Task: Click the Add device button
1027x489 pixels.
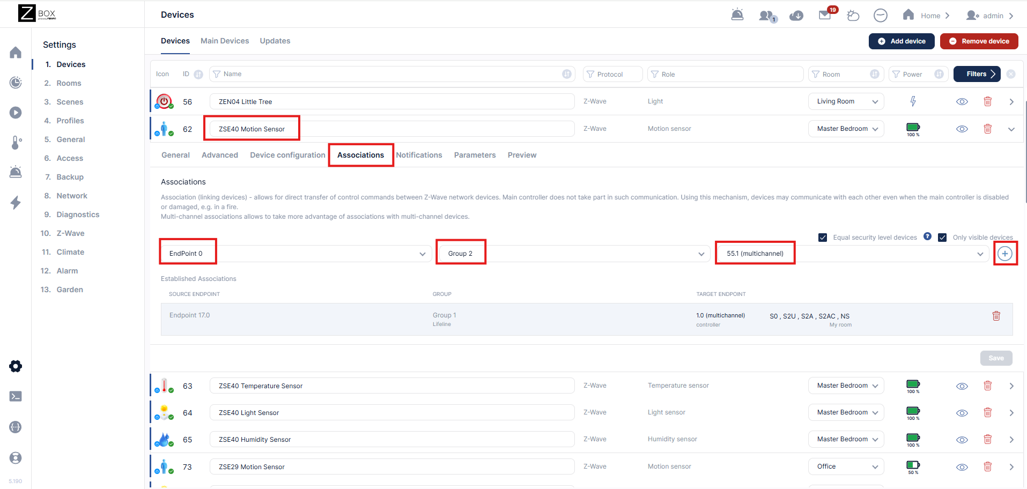Action: point(902,41)
